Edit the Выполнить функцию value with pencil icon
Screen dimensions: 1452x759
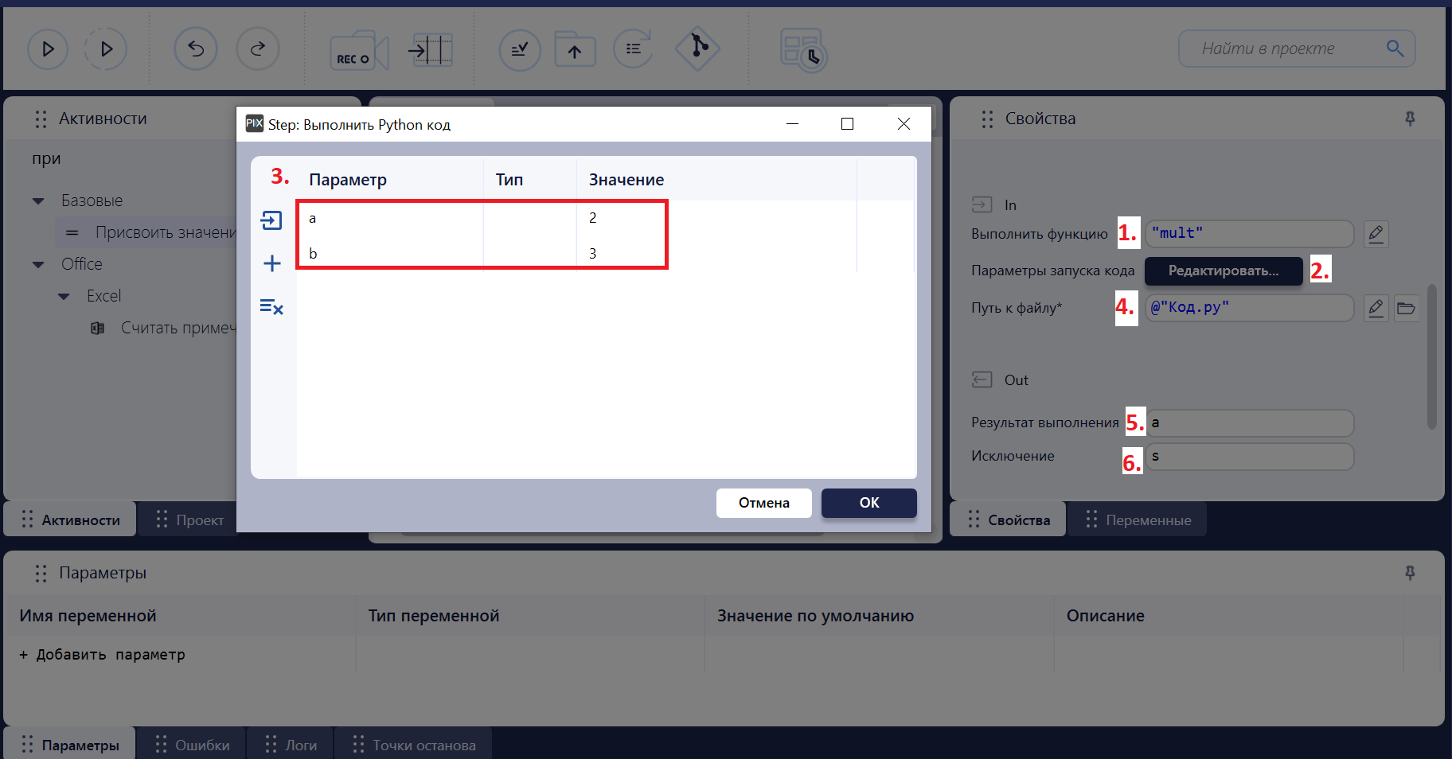(1376, 234)
